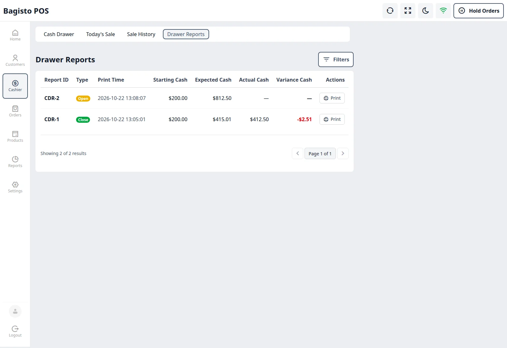507x348 pixels.
Task: Click the -$2.51 variance value
Action: 305,119
